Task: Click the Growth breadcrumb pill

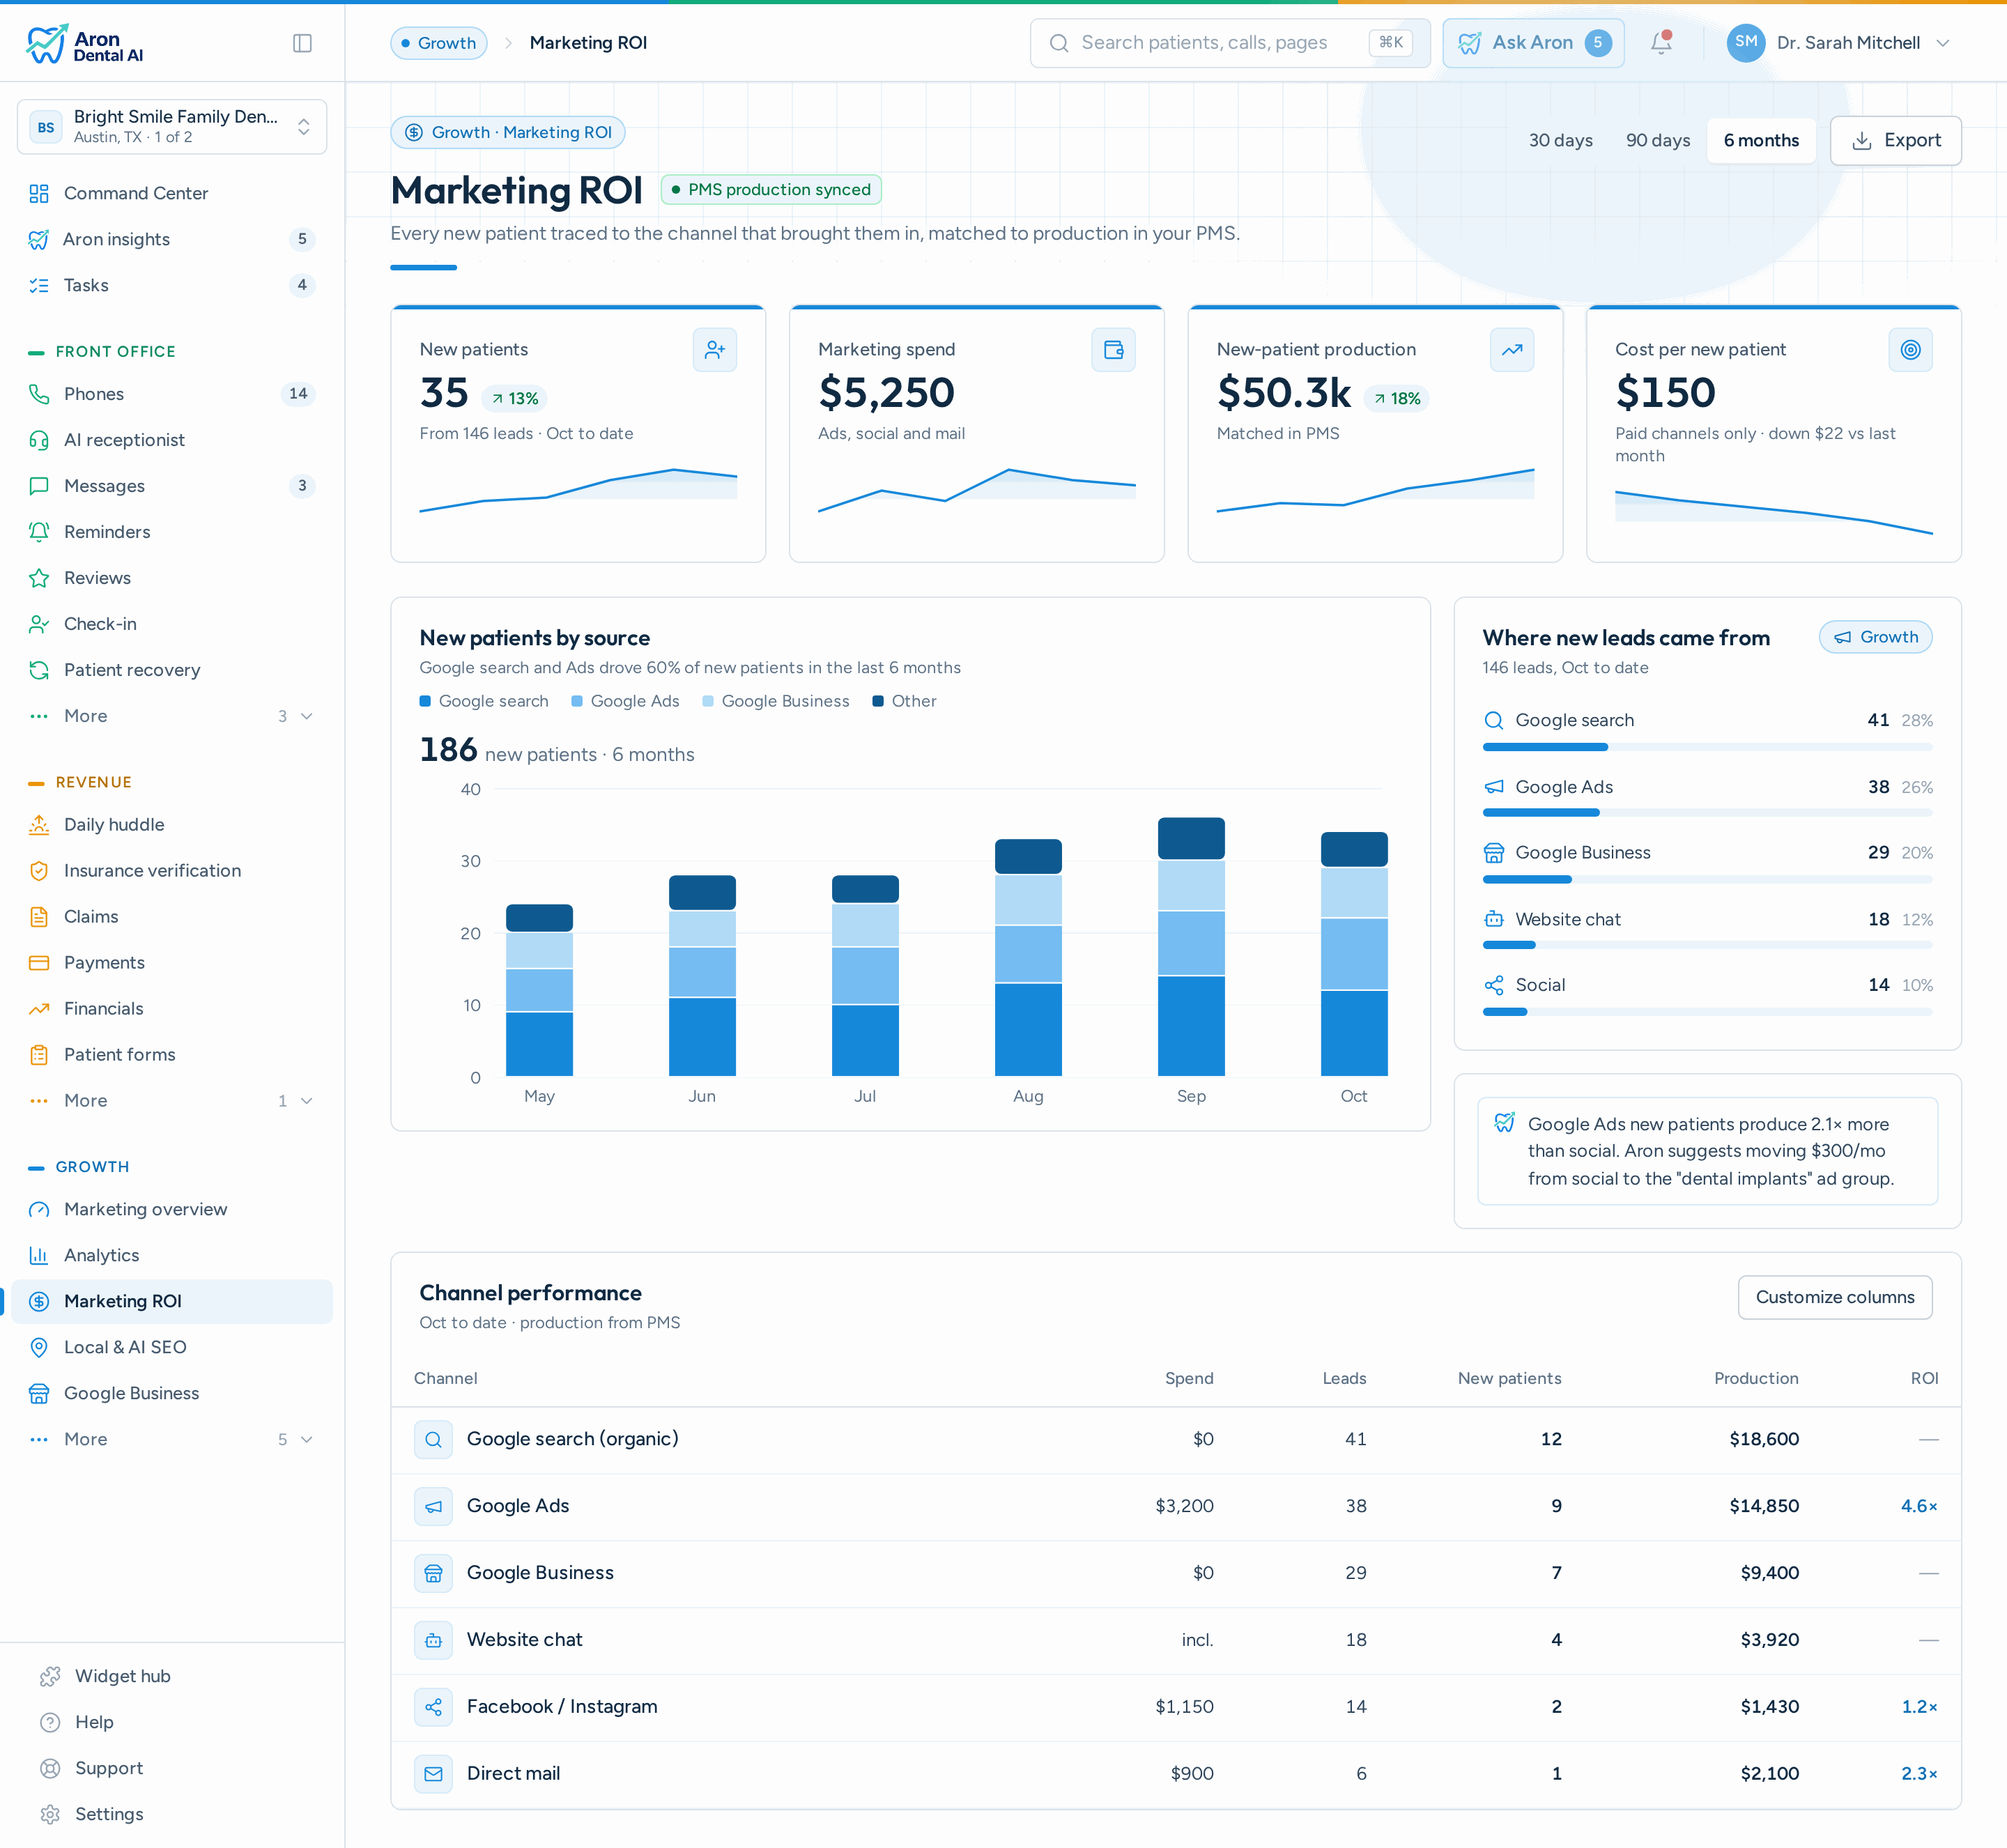Action: [x=439, y=43]
